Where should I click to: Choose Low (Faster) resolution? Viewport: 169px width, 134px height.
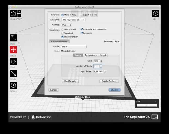[62, 30]
